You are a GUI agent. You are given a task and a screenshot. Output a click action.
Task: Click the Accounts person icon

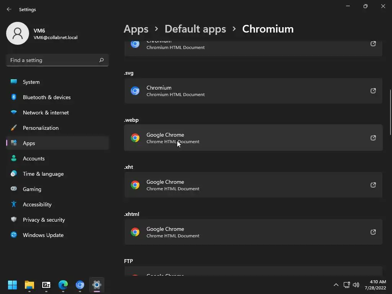point(14,158)
